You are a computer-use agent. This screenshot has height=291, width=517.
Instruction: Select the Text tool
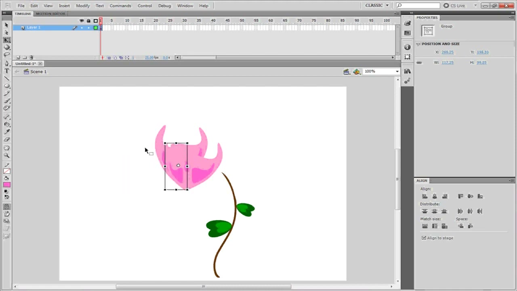click(6, 71)
